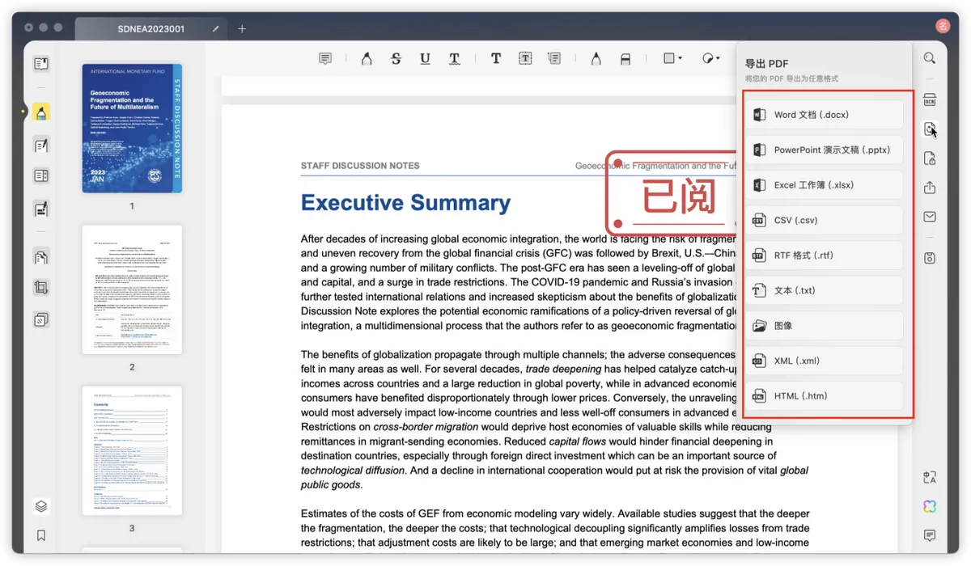The image size is (971, 566).
Task: Export PDF as 文本 (.txt)
Action: click(824, 290)
